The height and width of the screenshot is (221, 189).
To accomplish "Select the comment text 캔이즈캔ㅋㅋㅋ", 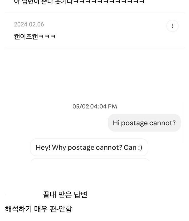I will tap(35, 37).
